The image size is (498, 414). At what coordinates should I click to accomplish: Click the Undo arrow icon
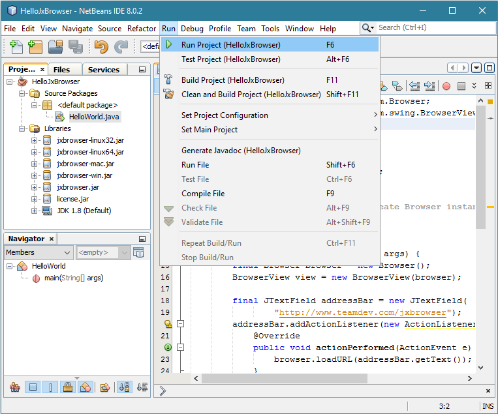[x=101, y=47]
